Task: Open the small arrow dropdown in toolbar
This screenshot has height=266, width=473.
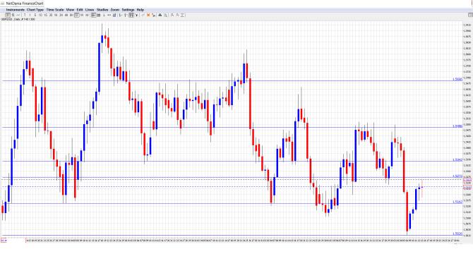Action: (136, 15)
